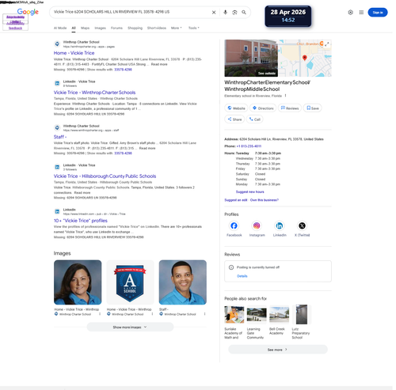The height and width of the screenshot is (390, 396).
Task: Click the search query input field
Action: click(x=131, y=12)
